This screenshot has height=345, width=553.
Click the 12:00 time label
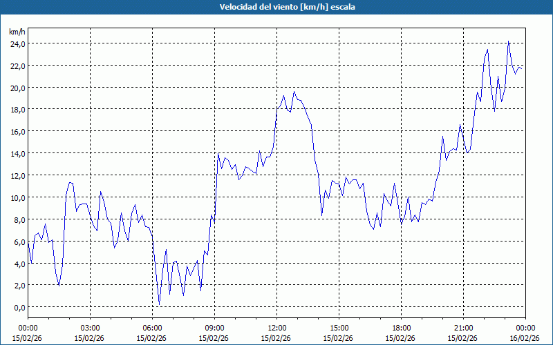tap(277, 328)
